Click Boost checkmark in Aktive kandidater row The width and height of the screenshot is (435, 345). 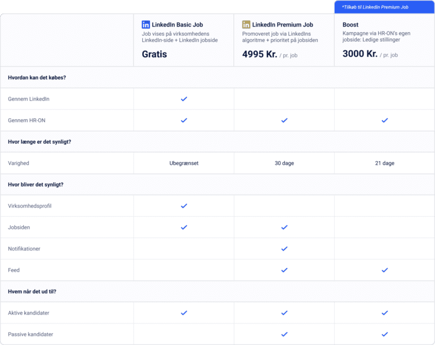(385, 313)
